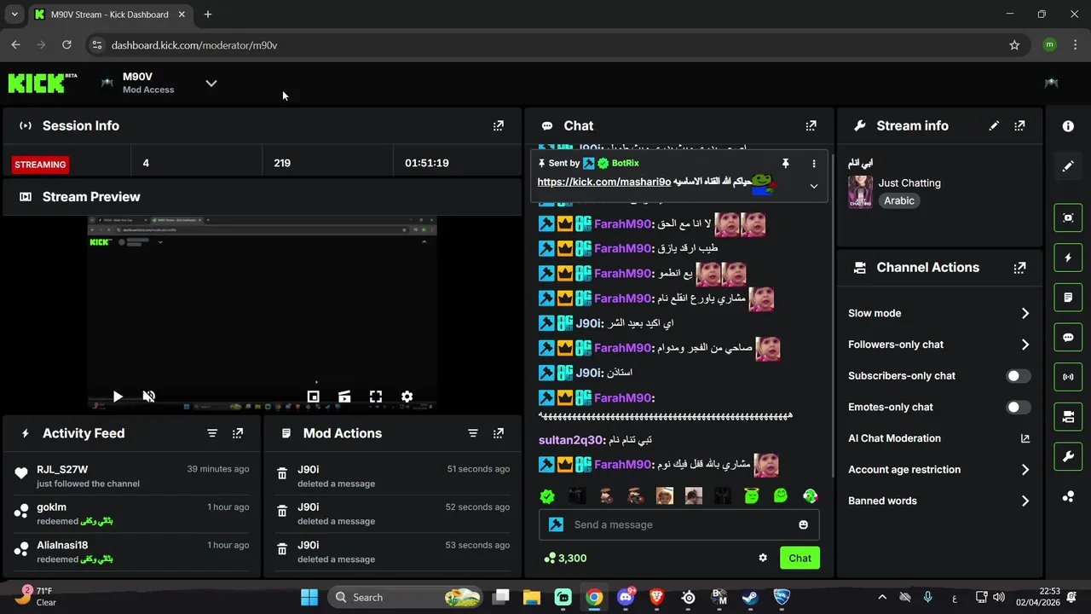The image size is (1091, 614).
Task: Open emoji picker in message box
Action: [x=803, y=524]
